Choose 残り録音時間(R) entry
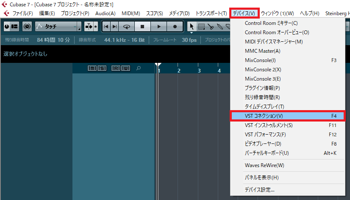Screen dimensions: 350x200 [x=288, y=97]
